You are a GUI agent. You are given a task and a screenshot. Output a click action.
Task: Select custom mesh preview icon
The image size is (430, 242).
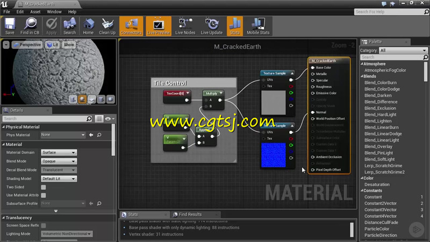(x=110, y=99)
